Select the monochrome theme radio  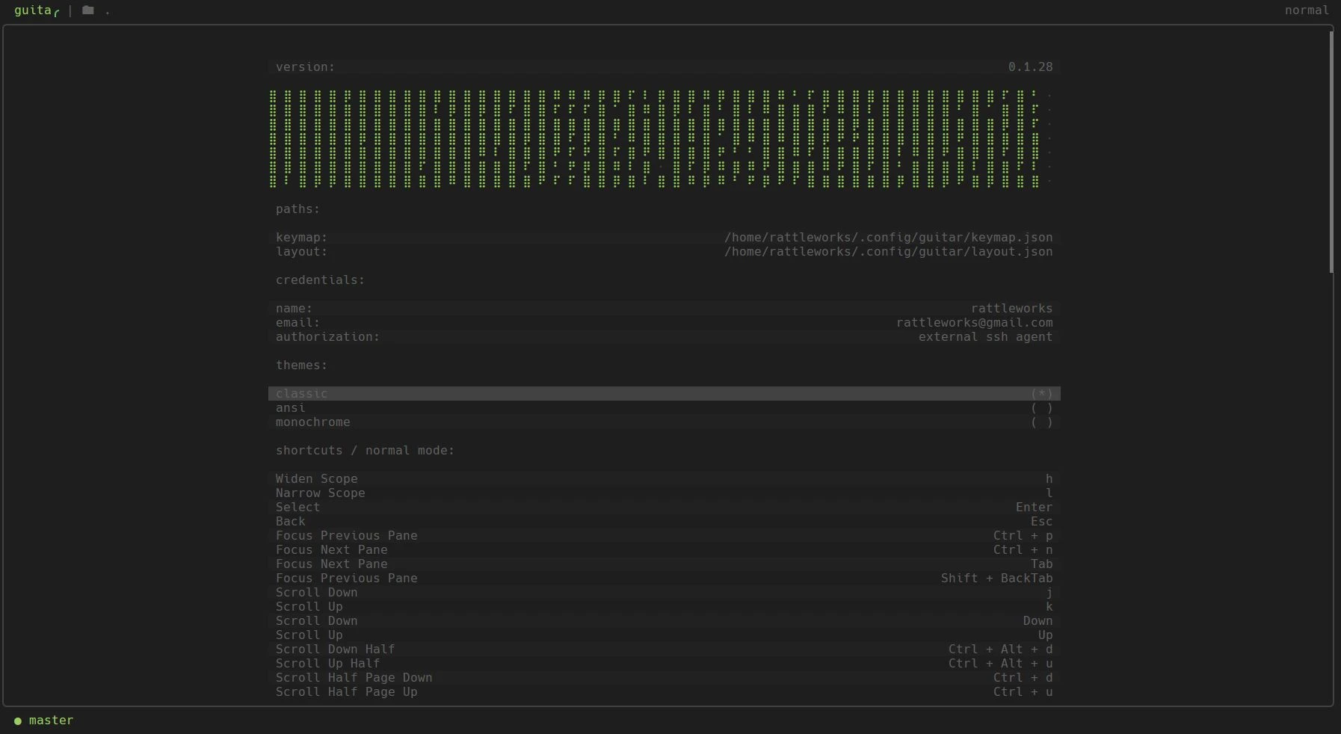pos(1041,422)
